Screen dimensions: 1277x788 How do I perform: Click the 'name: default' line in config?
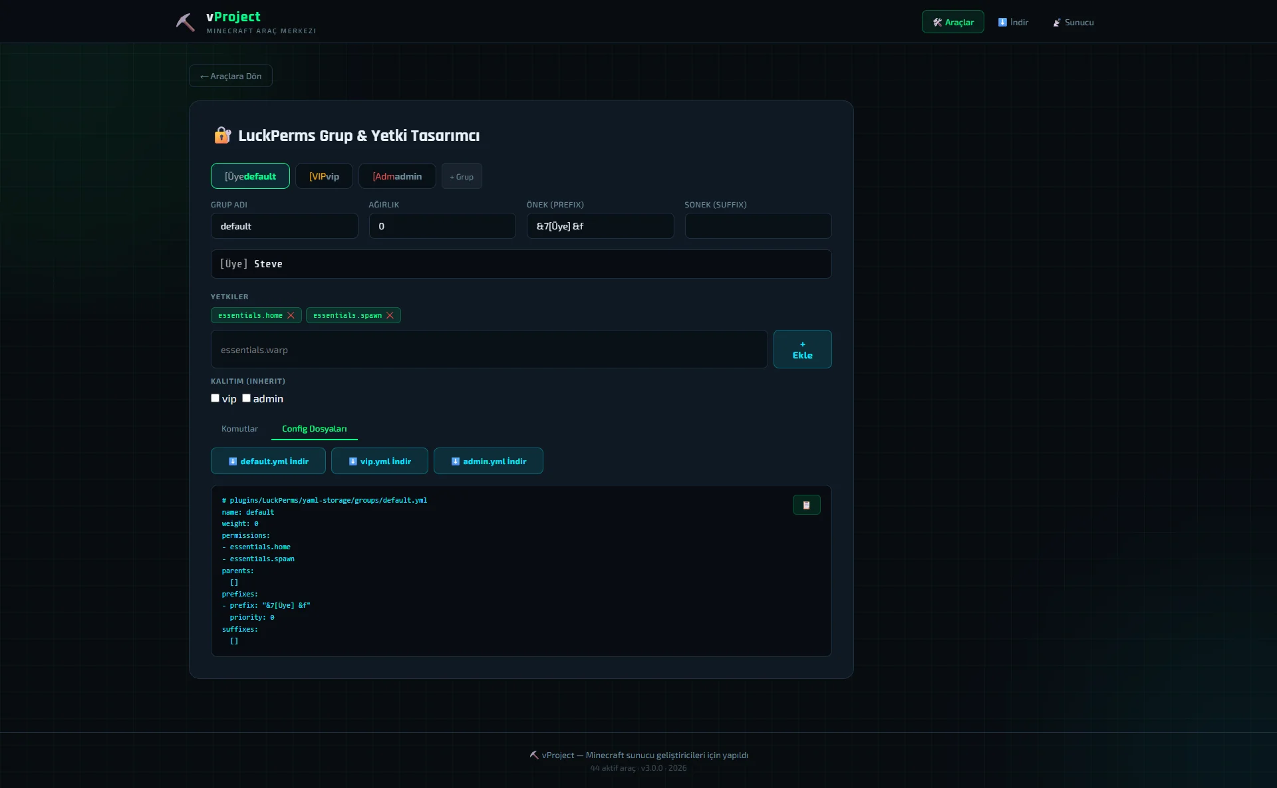click(247, 512)
